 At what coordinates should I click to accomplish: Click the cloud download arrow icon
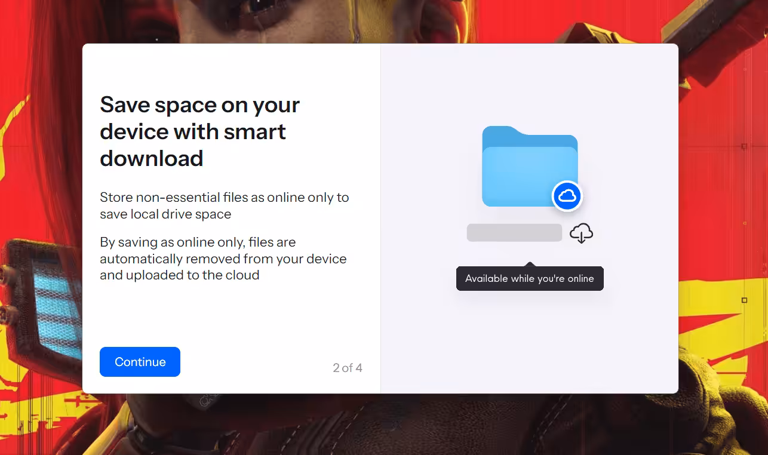pos(581,233)
